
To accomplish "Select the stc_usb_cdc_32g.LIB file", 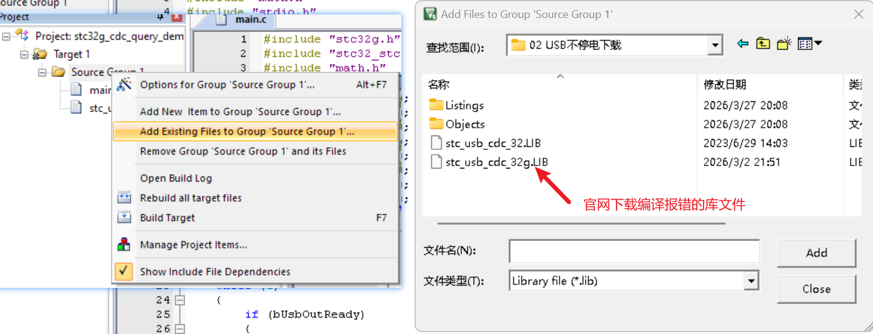I will pos(496,163).
